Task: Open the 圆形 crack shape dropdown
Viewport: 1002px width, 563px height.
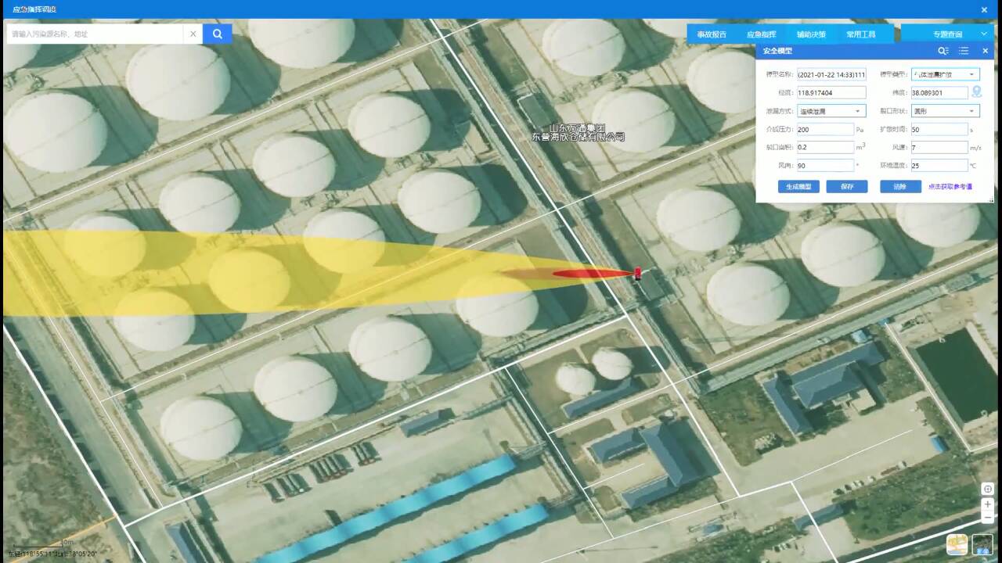Action: [x=945, y=111]
